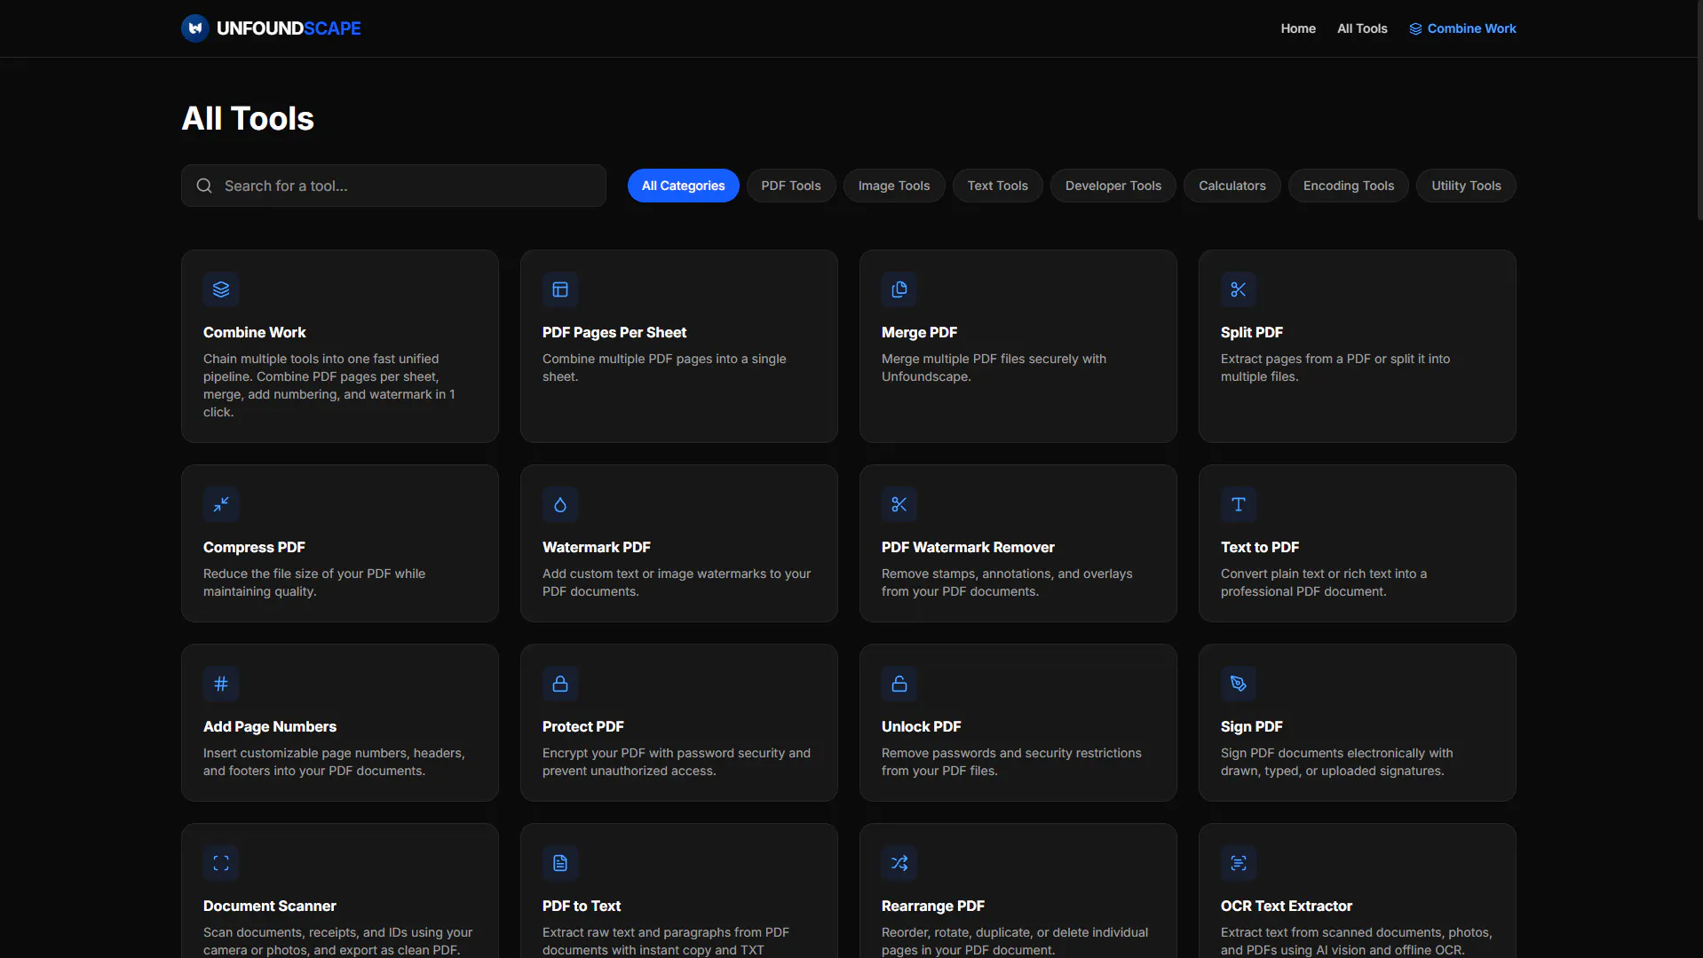Open Combine Work from the navbar
Viewport: 1703px width, 958px height.
[1462, 28]
